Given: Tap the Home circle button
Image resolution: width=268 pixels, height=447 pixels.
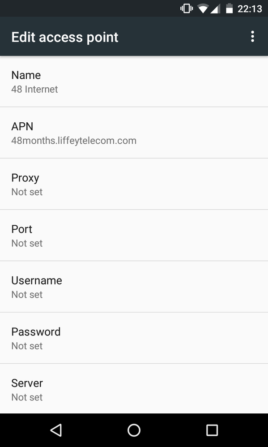Looking at the screenshot, I should pyautogui.click(x=134, y=430).
